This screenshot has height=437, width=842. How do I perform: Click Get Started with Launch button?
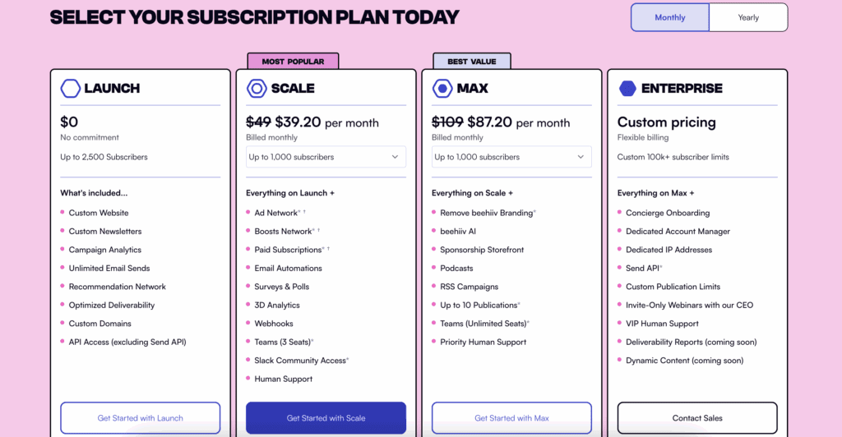point(140,418)
